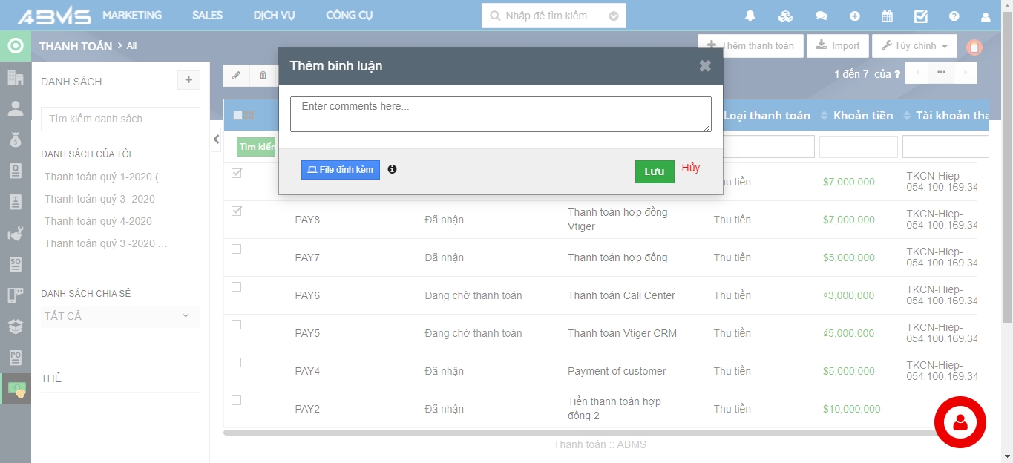Click the quick create plus icon

[855, 16]
